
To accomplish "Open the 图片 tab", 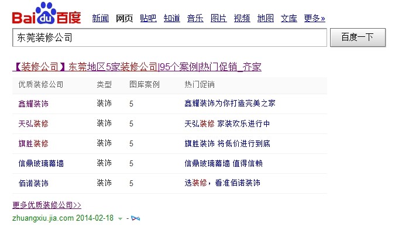I will [219, 18].
